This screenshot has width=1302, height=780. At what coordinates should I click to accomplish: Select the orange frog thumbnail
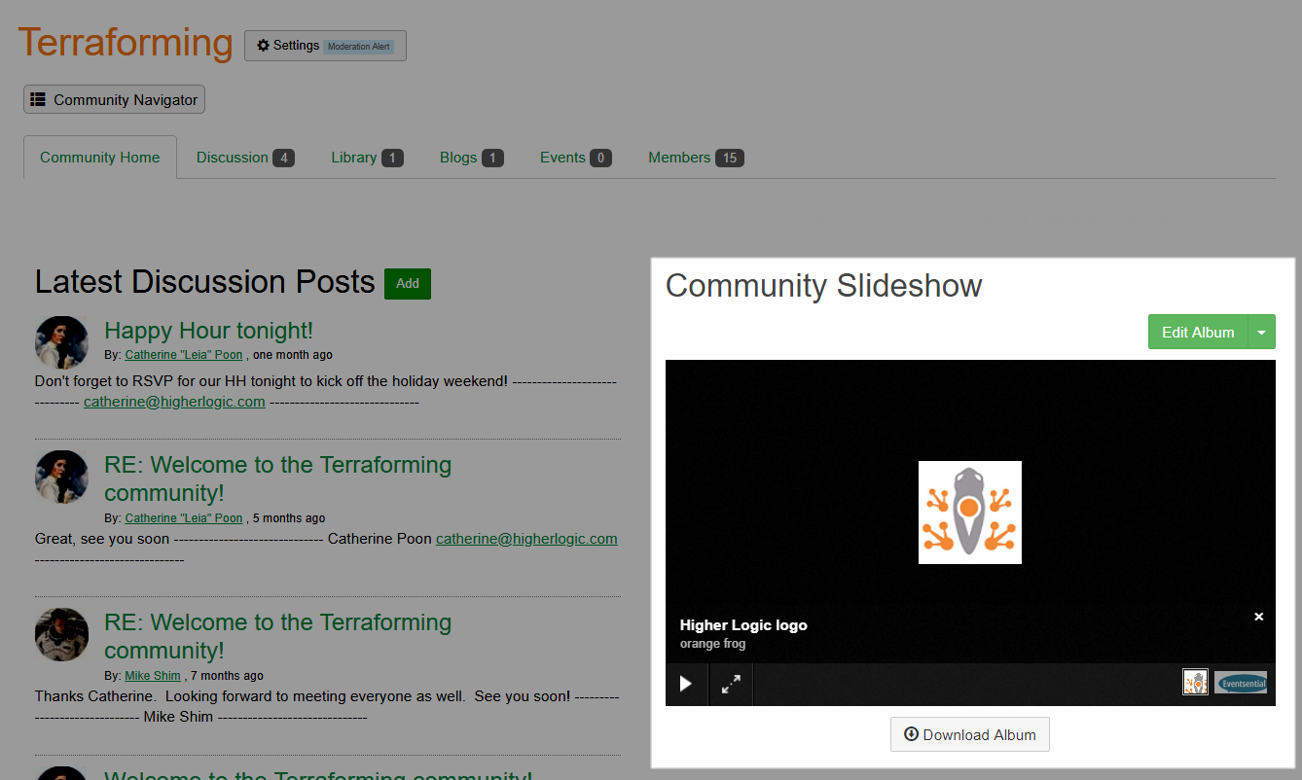tap(1195, 682)
